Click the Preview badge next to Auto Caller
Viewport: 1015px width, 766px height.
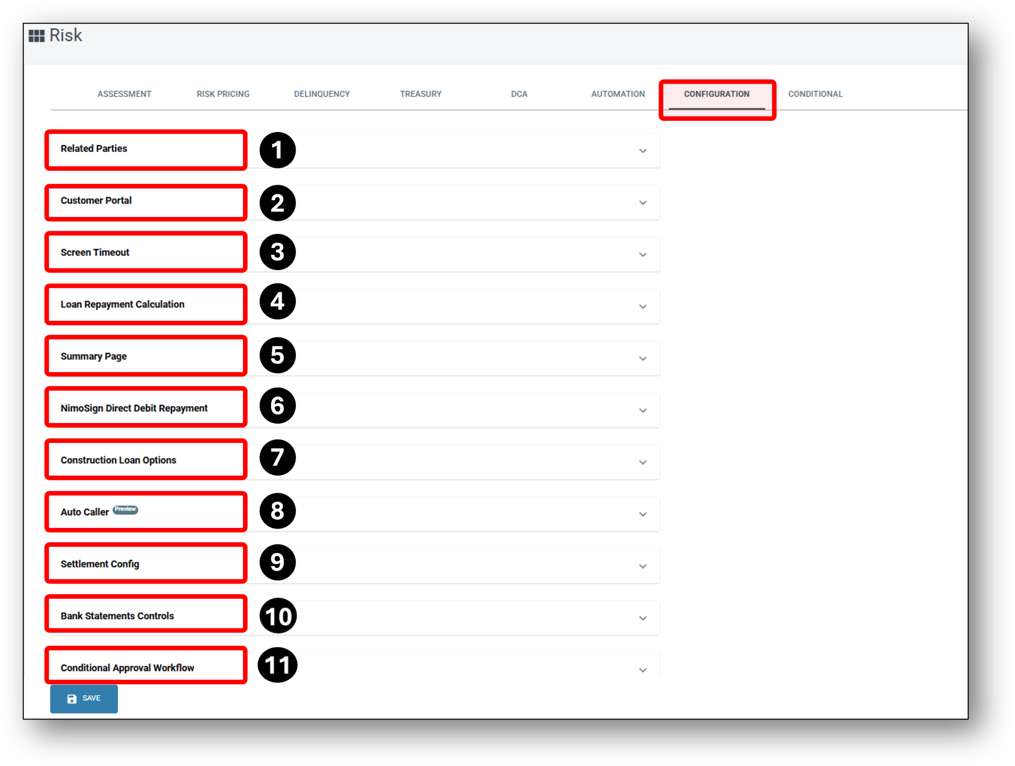click(x=125, y=509)
